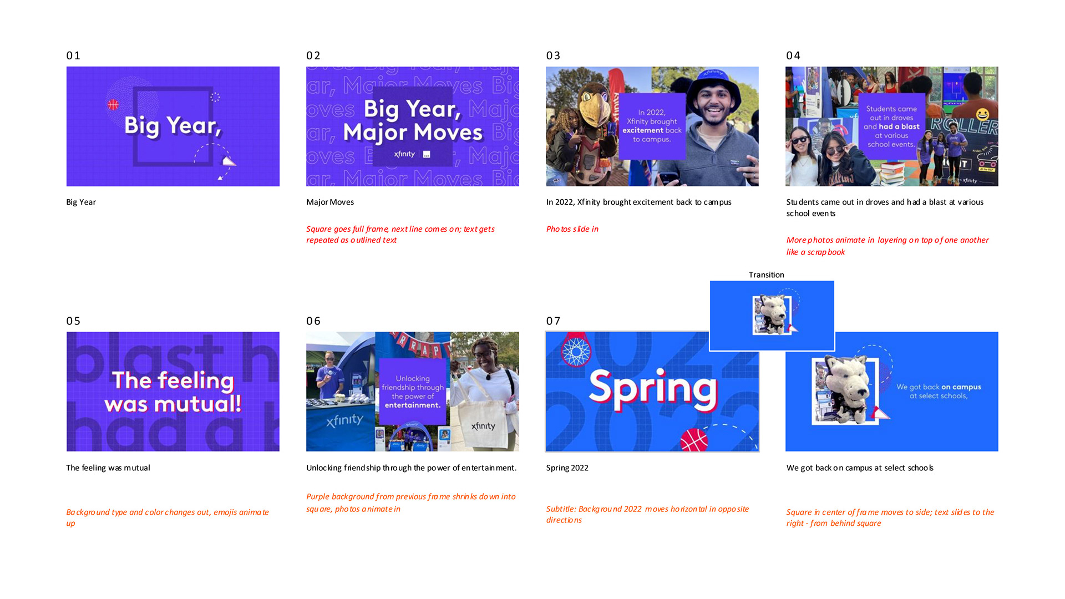1065x599 pixels.
Task: Click the xfinity logo in frame 02
Action: pyautogui.click(x=404, y=154)
